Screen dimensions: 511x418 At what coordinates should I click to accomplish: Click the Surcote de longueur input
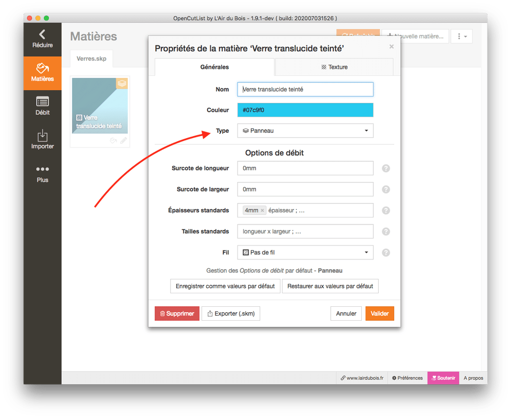[305, 169]
